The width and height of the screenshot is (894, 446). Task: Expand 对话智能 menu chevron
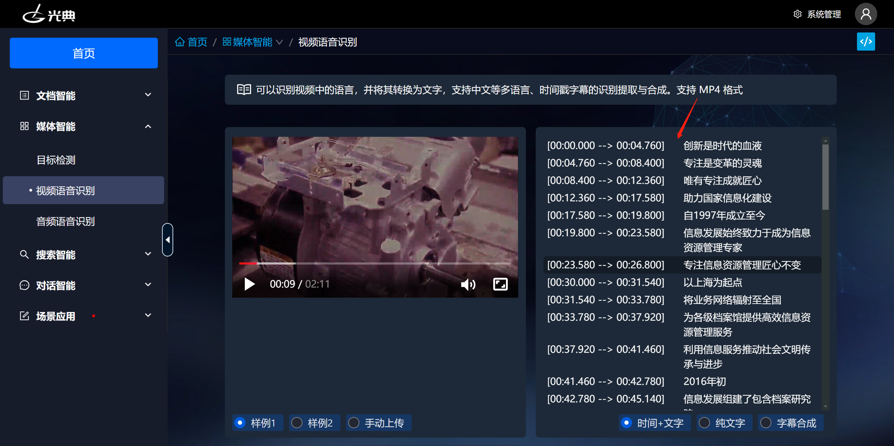pos(148,285)
